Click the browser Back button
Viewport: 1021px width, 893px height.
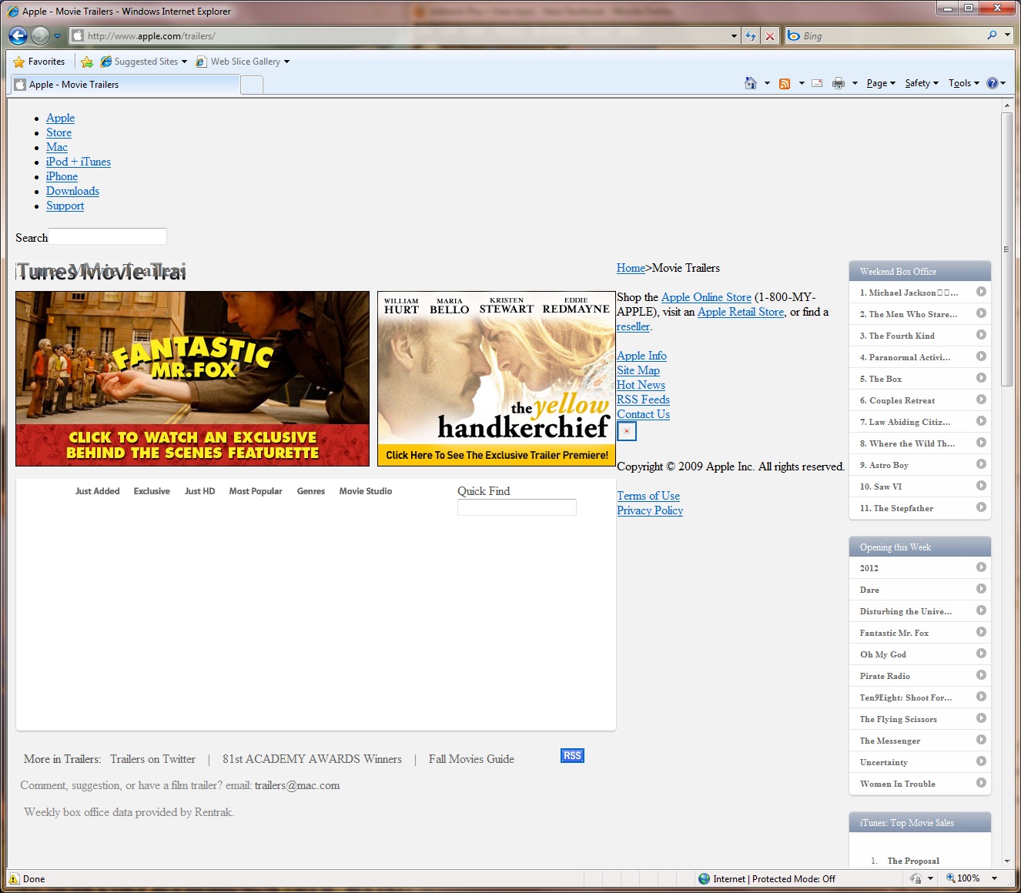pos(18,35)
